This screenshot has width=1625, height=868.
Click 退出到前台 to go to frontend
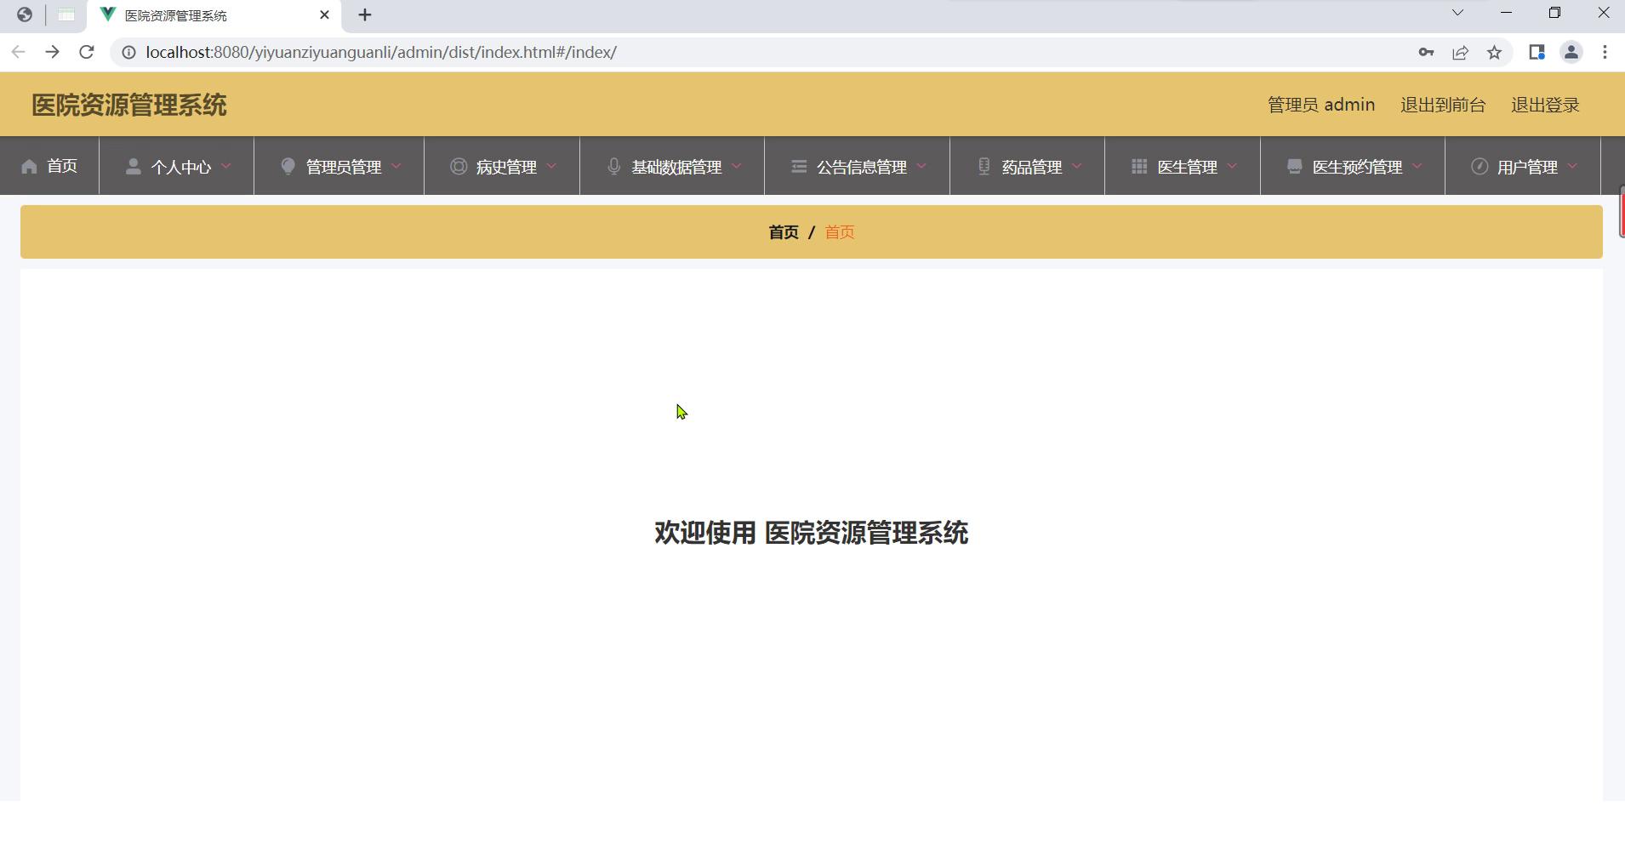click(x=1442, y=105)
